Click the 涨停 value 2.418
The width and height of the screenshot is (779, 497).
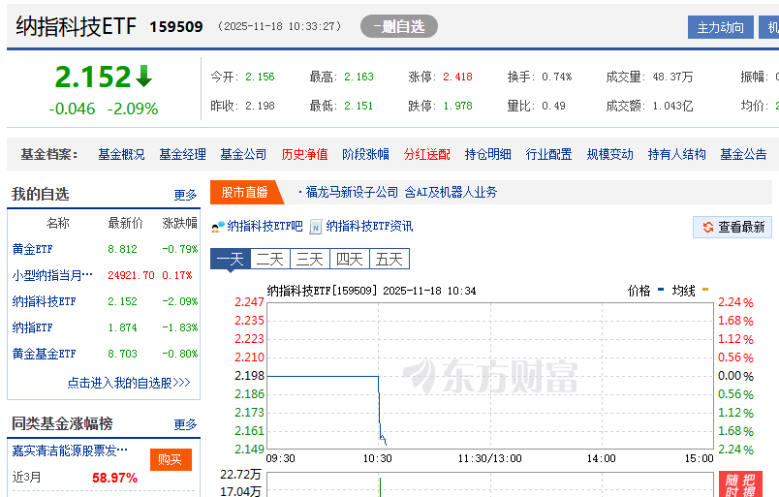tap(457, 78)
